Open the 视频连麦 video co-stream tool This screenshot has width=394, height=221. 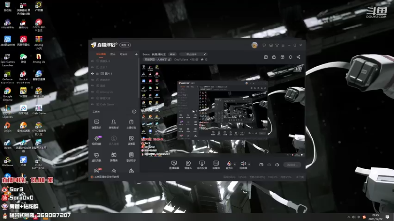pyautogui.click(x=96, y=140)
